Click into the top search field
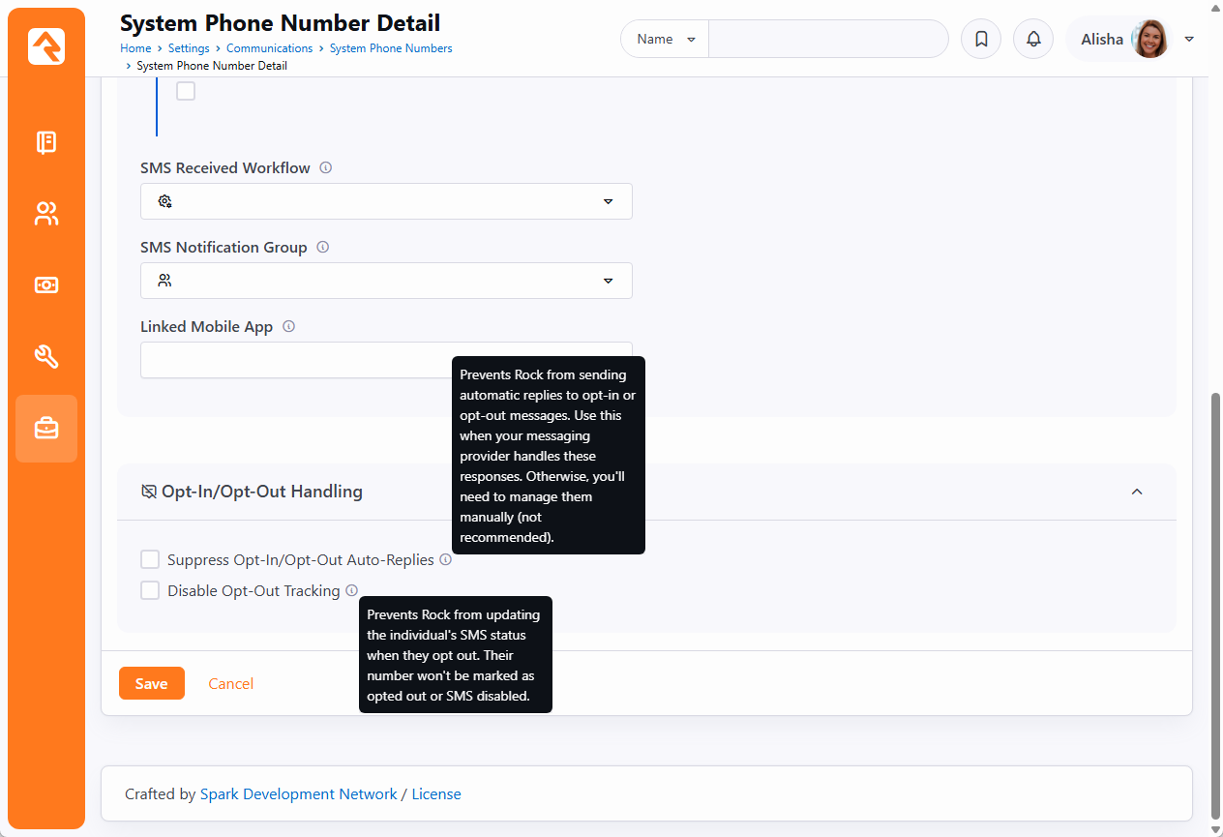The width and height of the screenshot is (1223, 837). (x=827, y=40)
